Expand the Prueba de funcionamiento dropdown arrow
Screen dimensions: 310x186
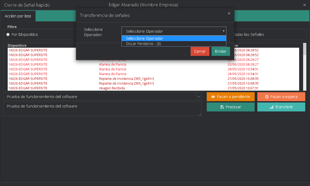pos(199,97)
